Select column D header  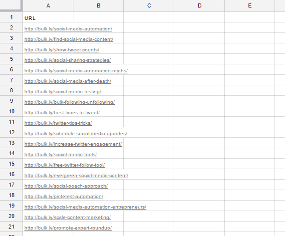[199, 5]
